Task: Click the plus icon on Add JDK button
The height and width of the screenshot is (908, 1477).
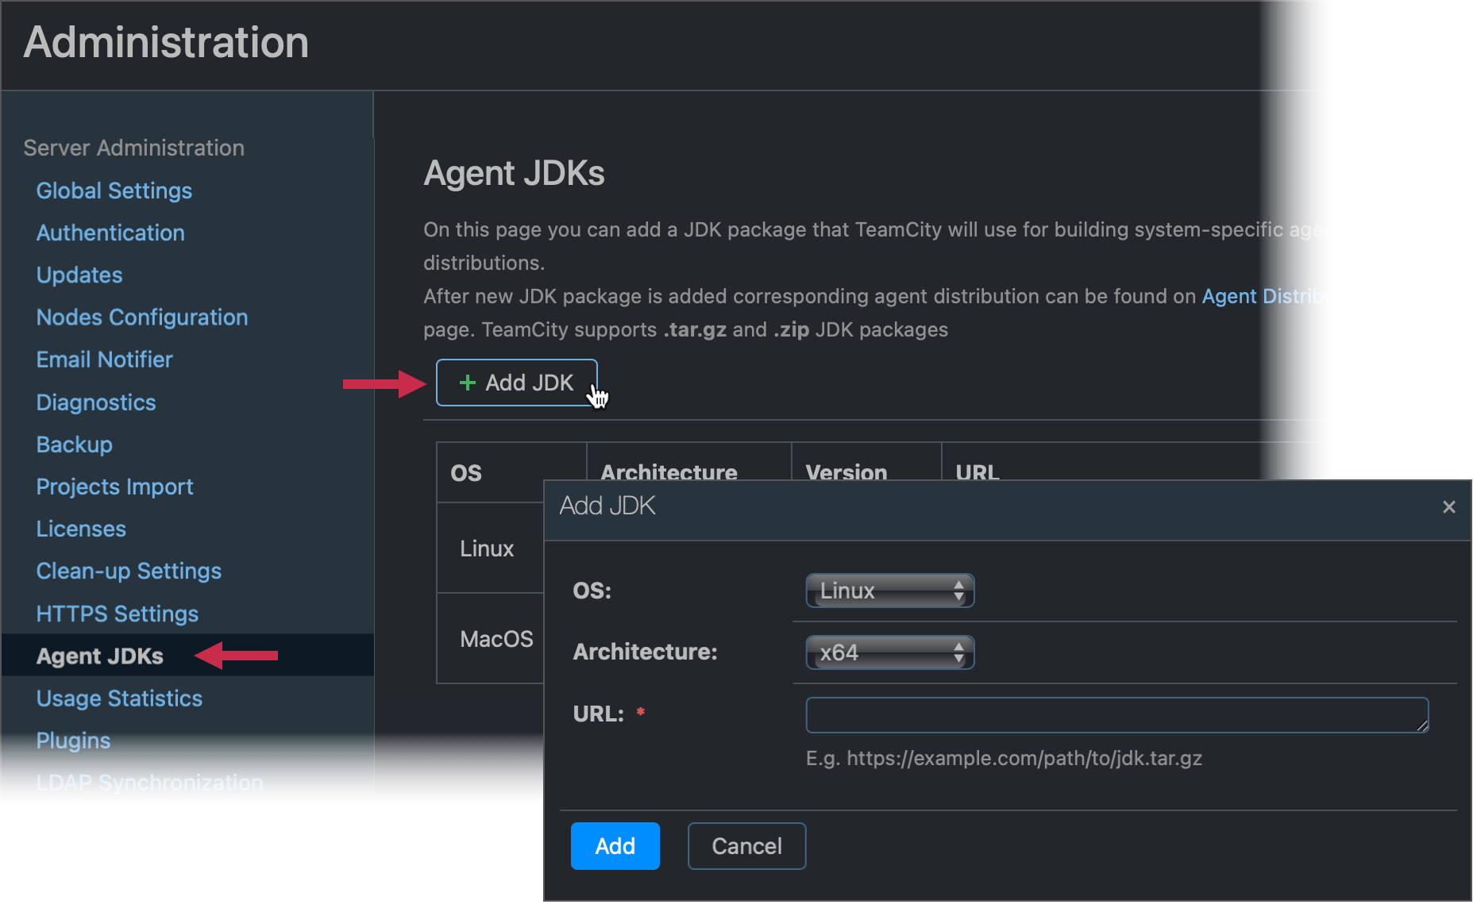Action: pyautogui.click(x=468, y=382)
